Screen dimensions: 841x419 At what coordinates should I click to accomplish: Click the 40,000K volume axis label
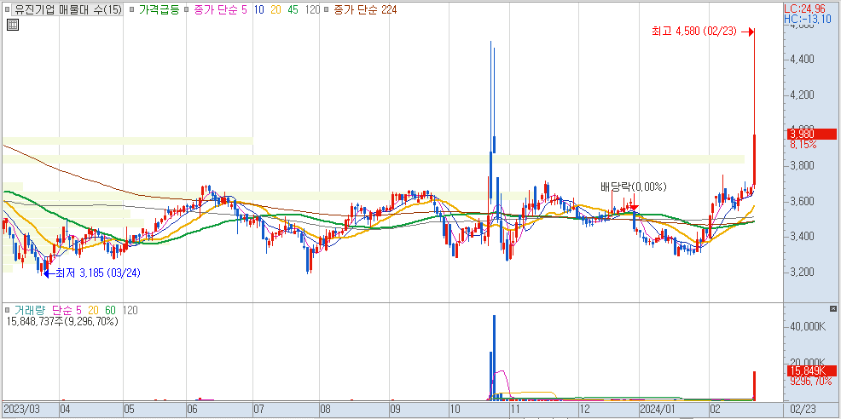[x=809, y=326]
